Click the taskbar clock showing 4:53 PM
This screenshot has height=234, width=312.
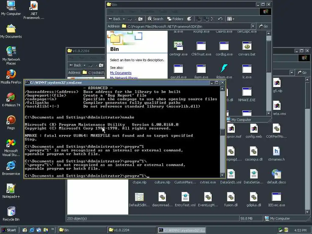[300, 230]
